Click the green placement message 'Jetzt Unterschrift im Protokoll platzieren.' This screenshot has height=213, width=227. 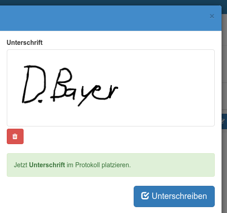pyautogui.click(x=111, y=165)
